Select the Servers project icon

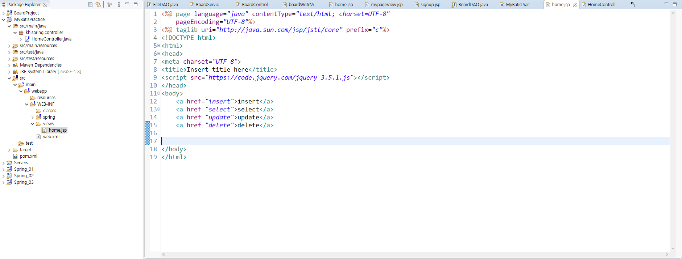(x=9, y=163)
